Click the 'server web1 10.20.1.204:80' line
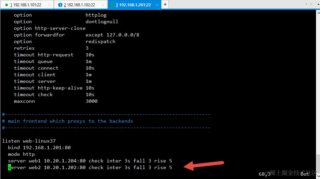320x179 pixels. point(90,161)
